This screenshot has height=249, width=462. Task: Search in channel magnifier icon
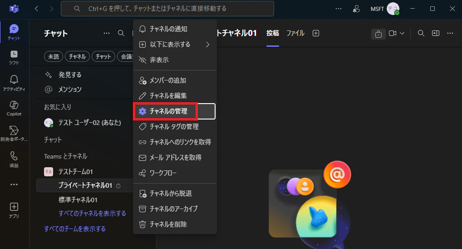click(x=421, y=33)
